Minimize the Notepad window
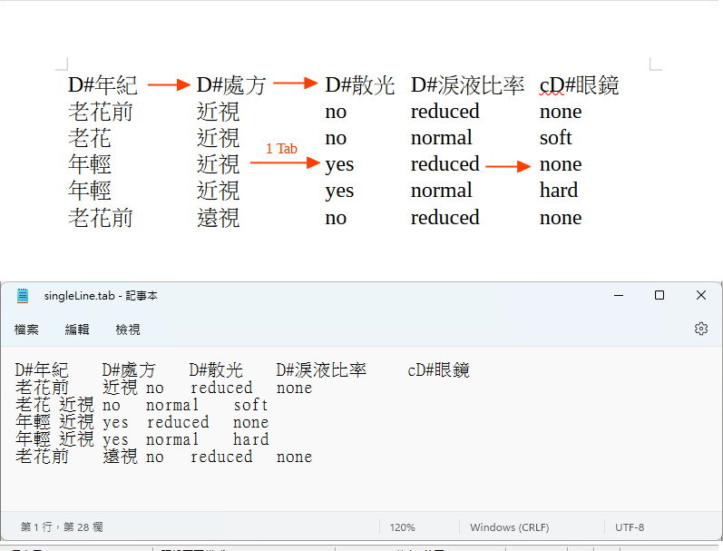 click(618, 296)
